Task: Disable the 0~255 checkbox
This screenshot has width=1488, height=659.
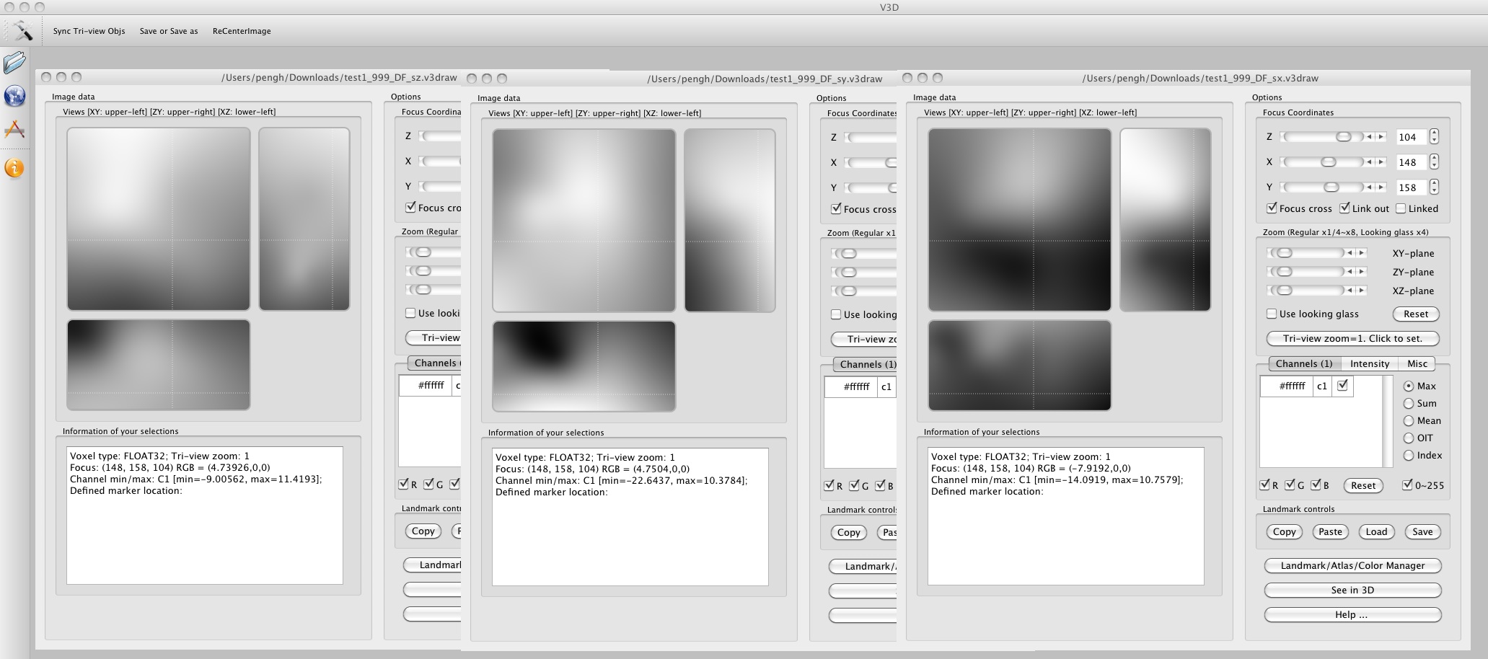Action: [x=1406, y=485]
